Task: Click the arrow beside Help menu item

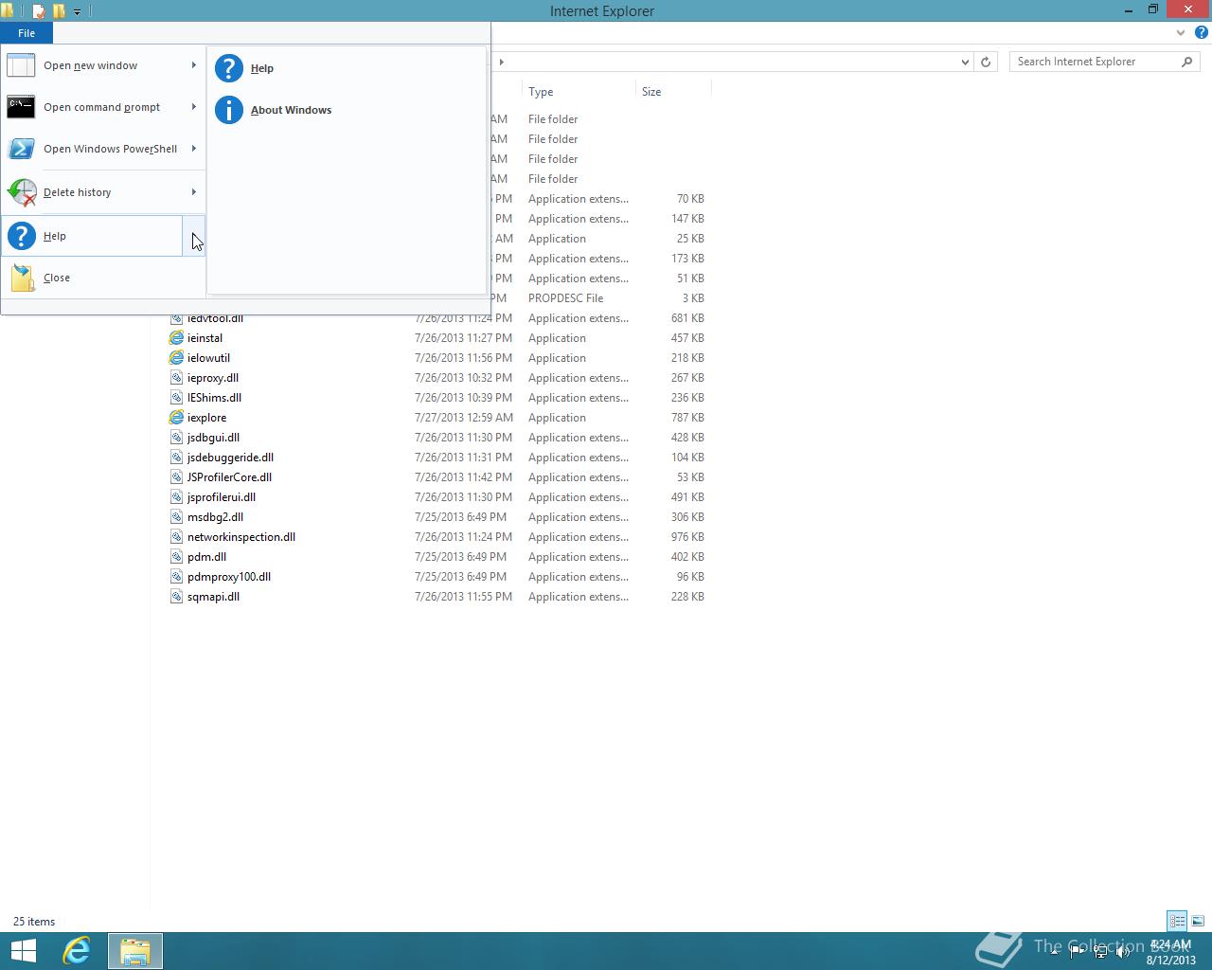Action: point(193,236)
